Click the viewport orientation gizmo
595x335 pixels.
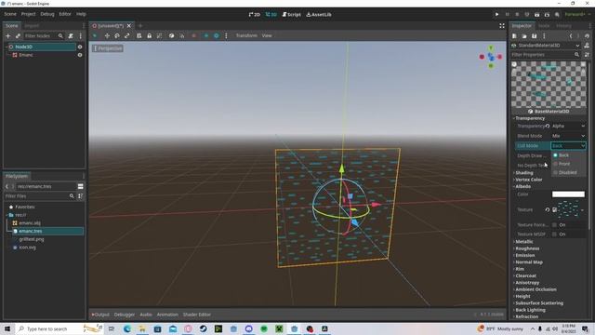tap(491, 57)
